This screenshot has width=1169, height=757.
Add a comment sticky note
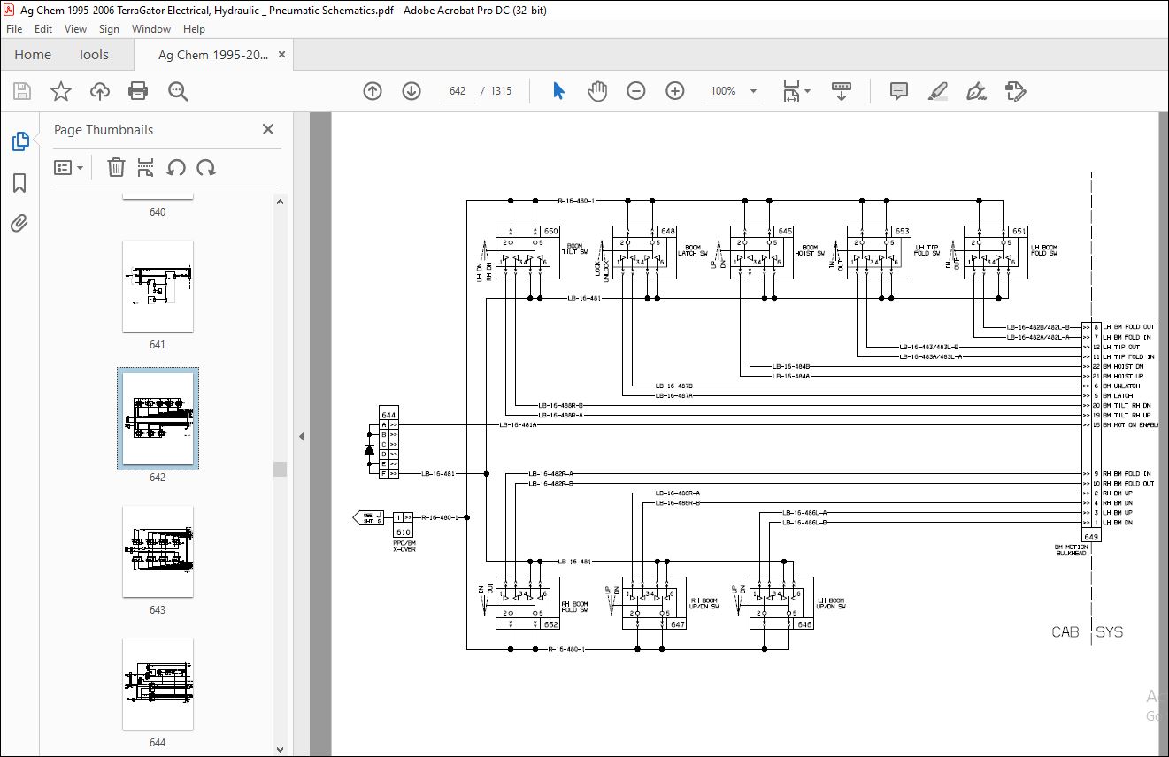899,91
